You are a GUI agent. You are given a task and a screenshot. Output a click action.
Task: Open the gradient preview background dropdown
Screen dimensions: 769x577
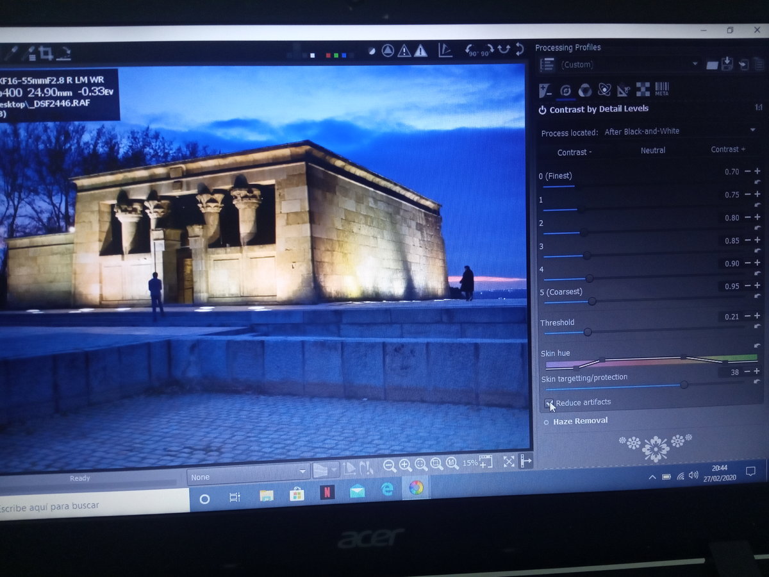tap(326, 470)
